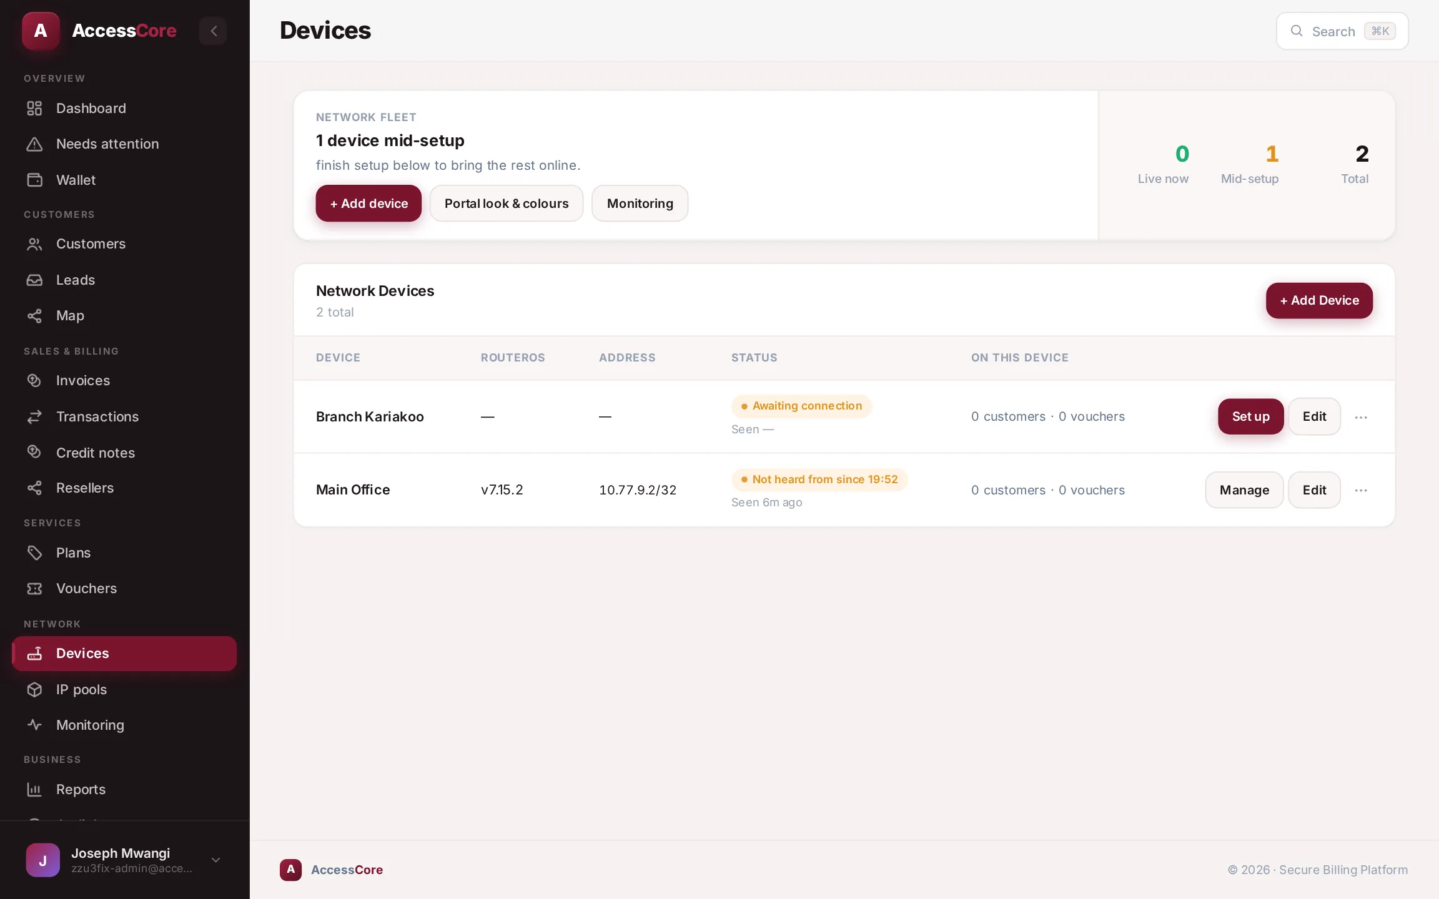Click Set up for Branch Kariakoo

pos(1250,416)
